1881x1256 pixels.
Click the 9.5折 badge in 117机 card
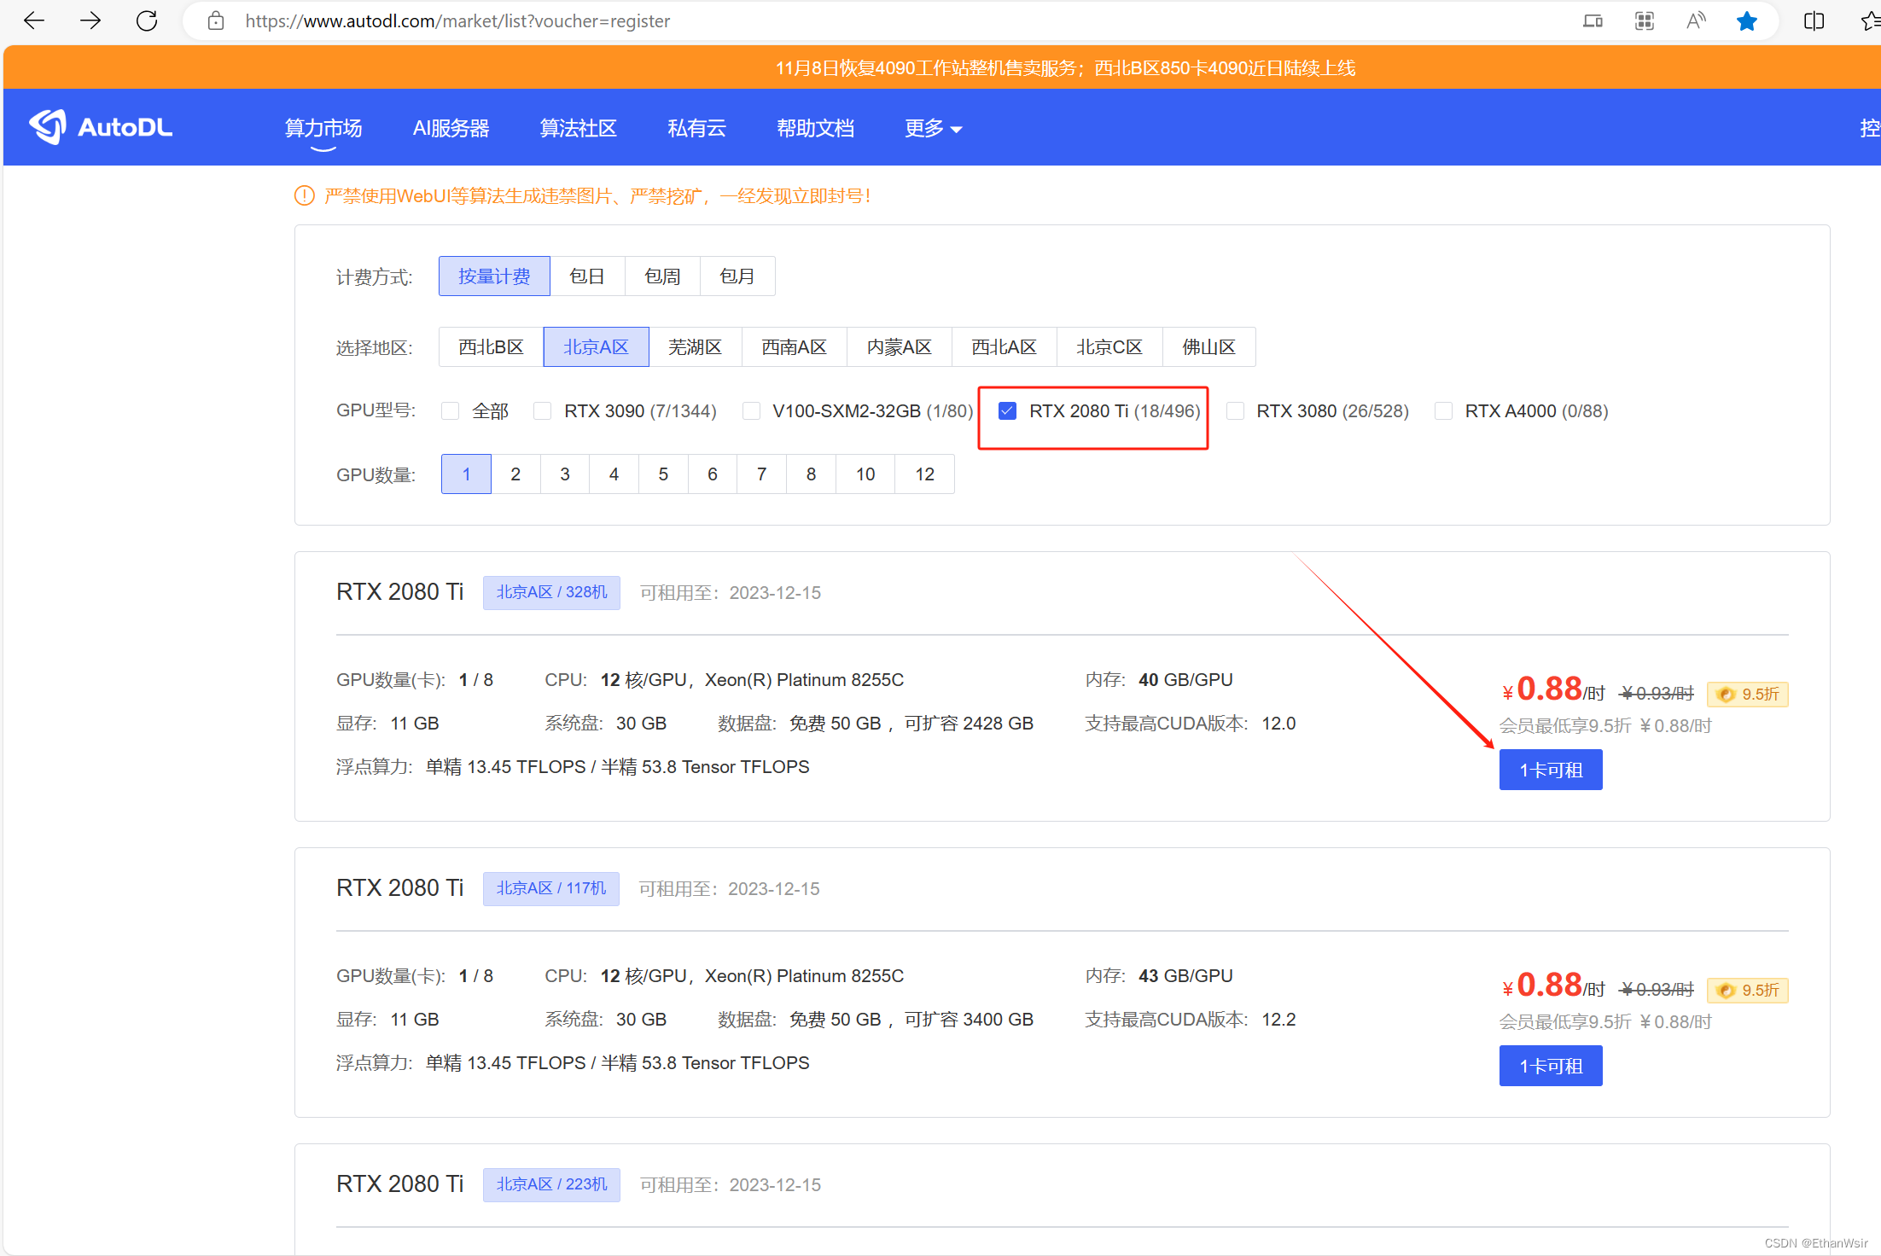(1748, 990)
